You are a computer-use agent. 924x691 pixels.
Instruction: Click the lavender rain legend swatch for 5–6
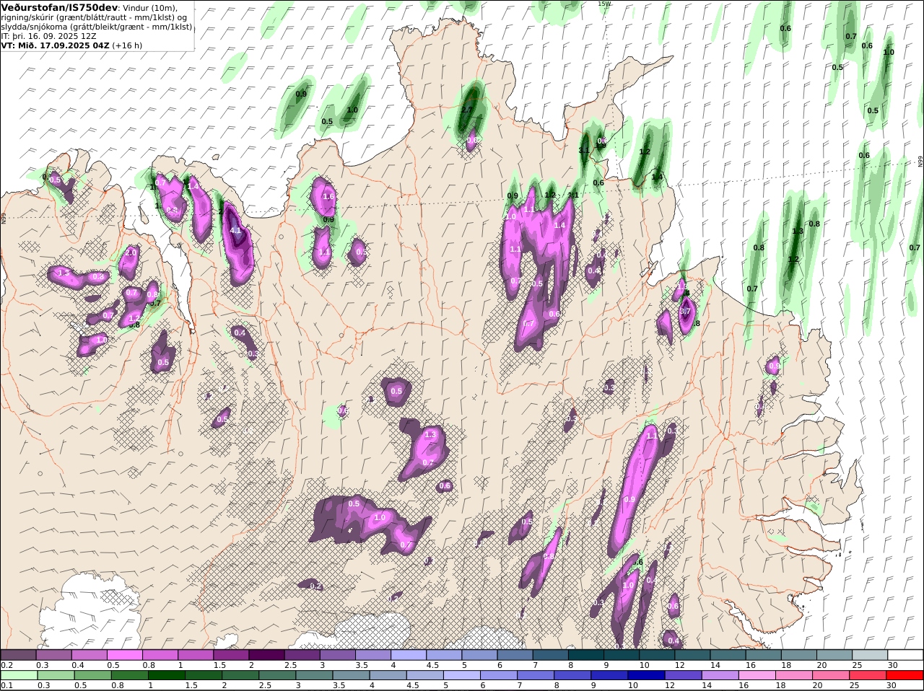coord(462,675)
